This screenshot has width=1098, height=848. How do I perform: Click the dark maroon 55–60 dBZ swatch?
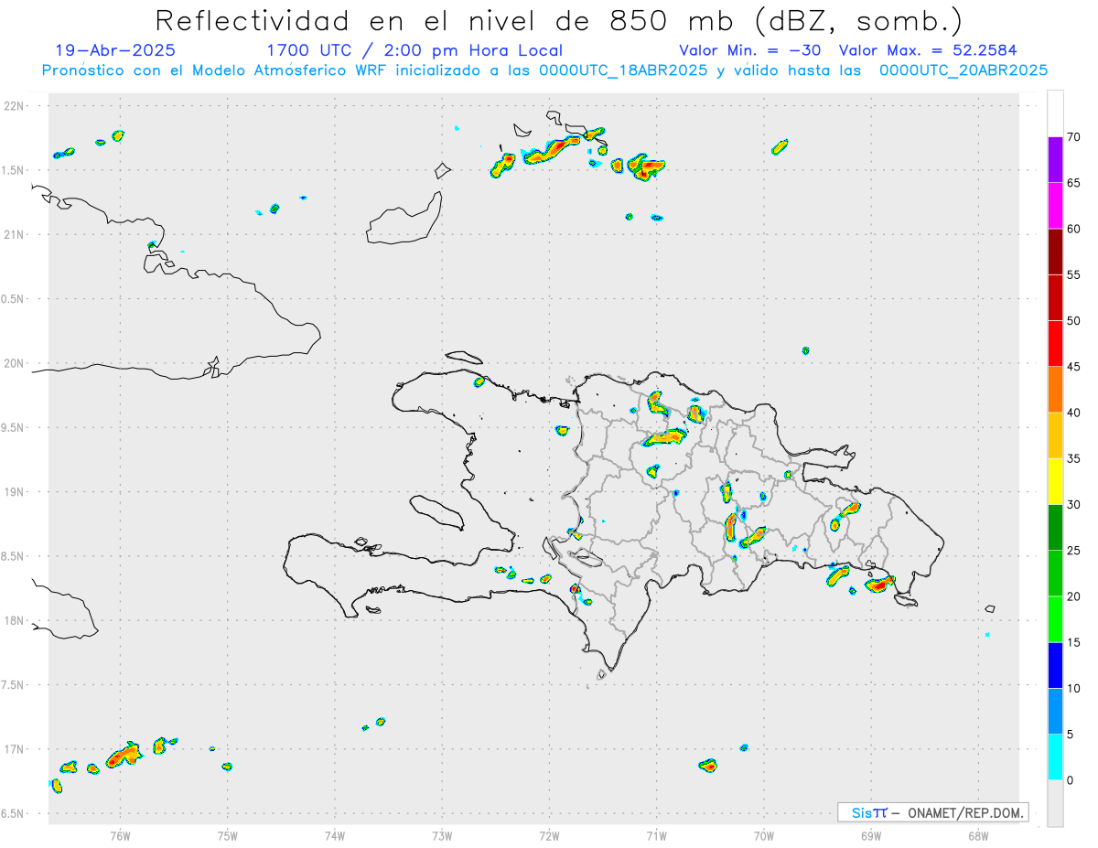1055,252
